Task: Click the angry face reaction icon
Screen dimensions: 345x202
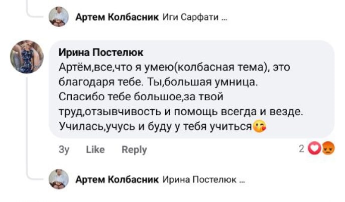Action: pos(327,149)
